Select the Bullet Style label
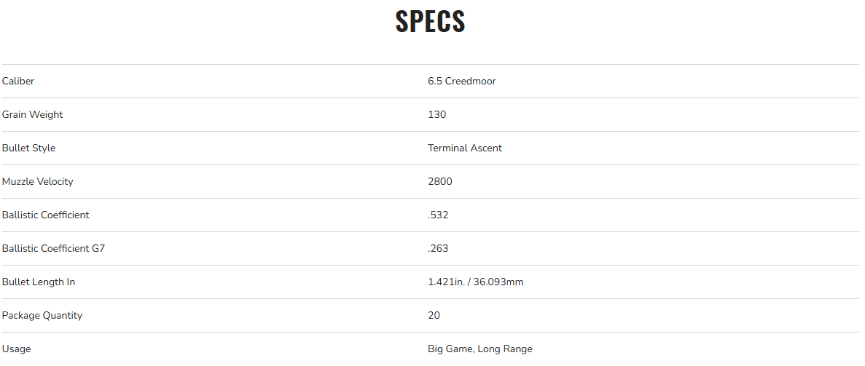This screenshot has height=366, width=865. coord(28,148)
